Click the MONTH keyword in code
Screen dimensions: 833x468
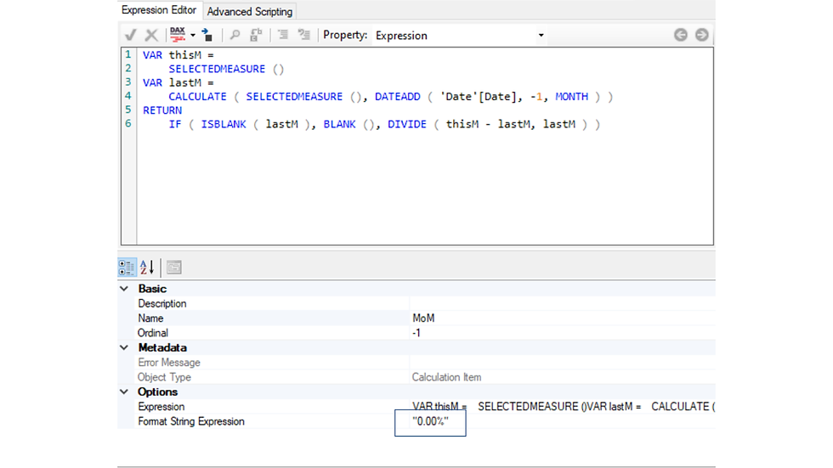(571, 97)
